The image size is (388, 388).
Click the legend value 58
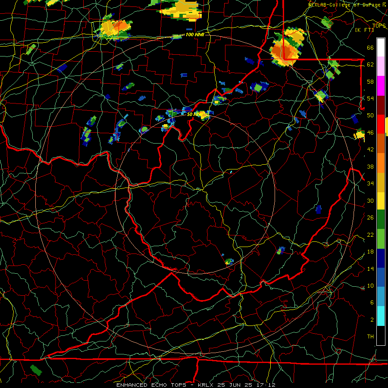(x=370, y=81)
